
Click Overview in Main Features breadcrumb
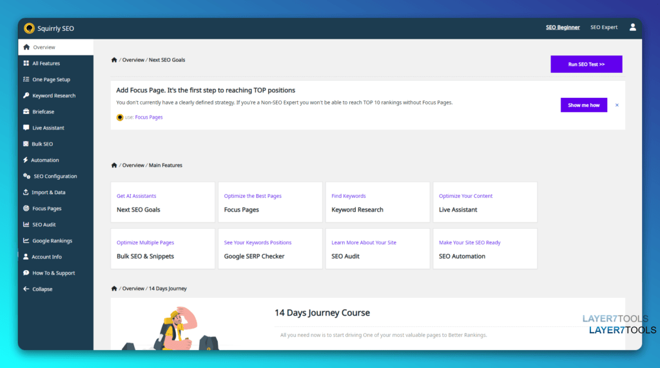click(x=133, y=165)
